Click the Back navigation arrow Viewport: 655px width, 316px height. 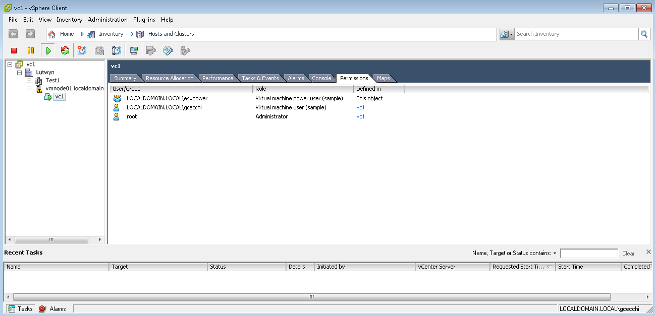(13, 34)
